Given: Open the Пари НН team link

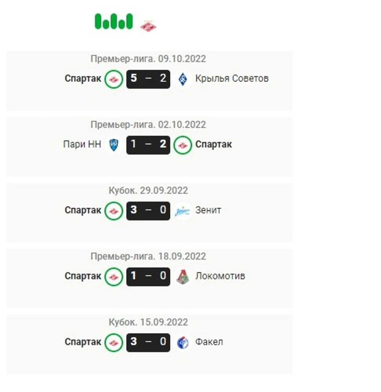Looking at the screenshot, I should pos(82,144).
